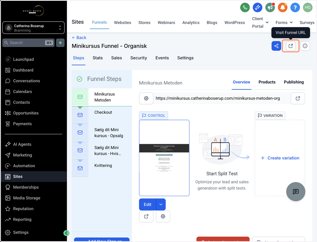Open the WordPress tab
The height and width of the screenshot is (242, 317).
(x=235, y=23)
